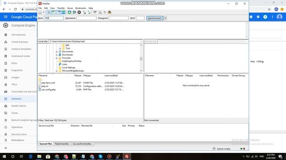Click the reconnect to last server icon
Viewport: 286px width, 160px height.
[89, 12]
